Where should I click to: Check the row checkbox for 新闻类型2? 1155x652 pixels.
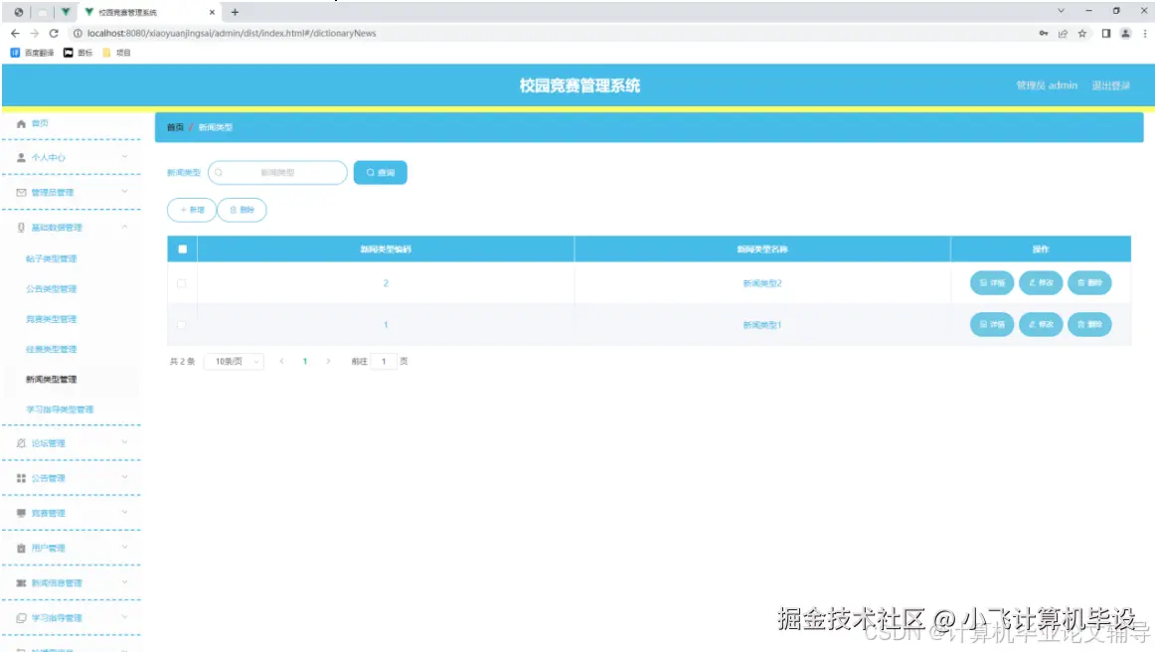(180, 282)
